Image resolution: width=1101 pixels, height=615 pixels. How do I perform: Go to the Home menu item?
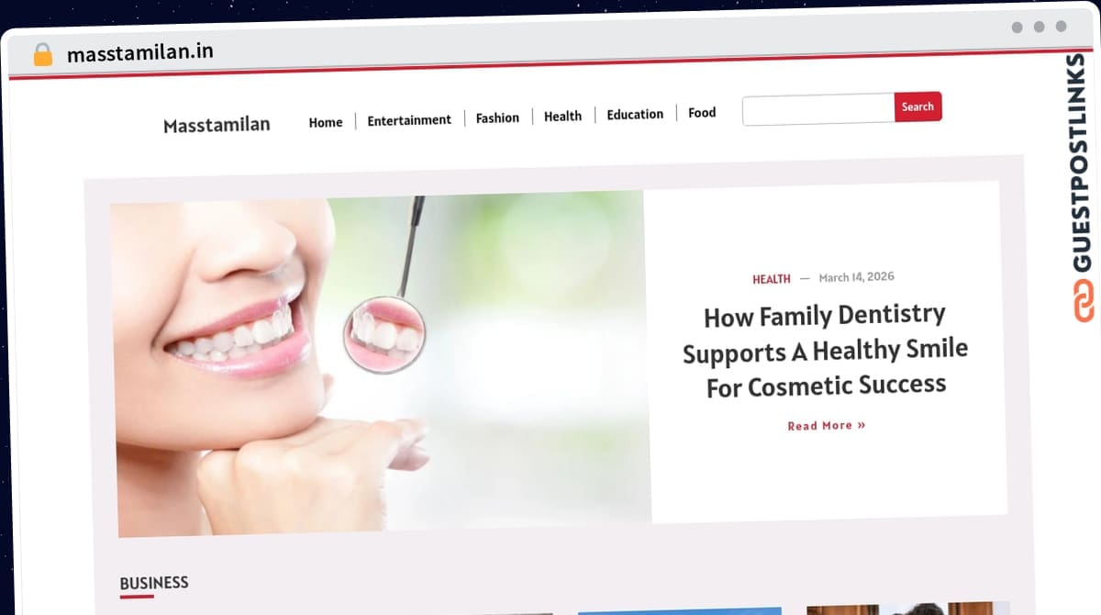326,122
